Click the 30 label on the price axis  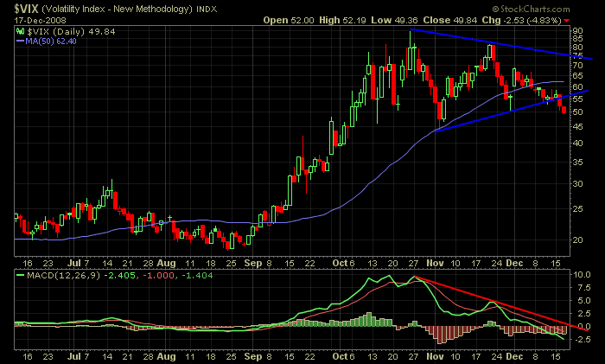(577, 184)
